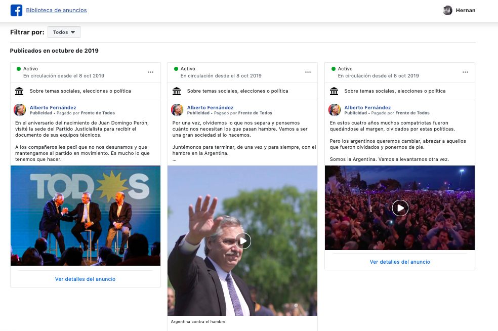Open the Todos filter dropdown
This screenshot has height=331, width=498.
64,32
